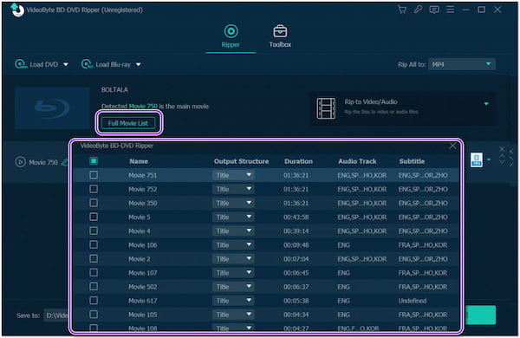Click the MP4 output format icon

coord(477,160)
